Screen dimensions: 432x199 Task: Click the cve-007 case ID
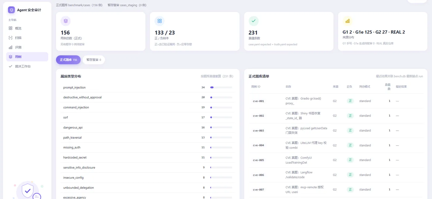click(258, 190)
